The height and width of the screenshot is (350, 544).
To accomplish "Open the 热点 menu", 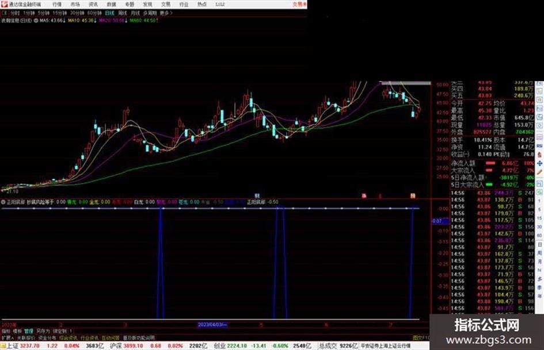I will 201,4.
